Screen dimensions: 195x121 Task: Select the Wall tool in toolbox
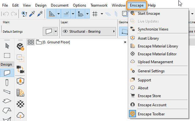[7, 73]
